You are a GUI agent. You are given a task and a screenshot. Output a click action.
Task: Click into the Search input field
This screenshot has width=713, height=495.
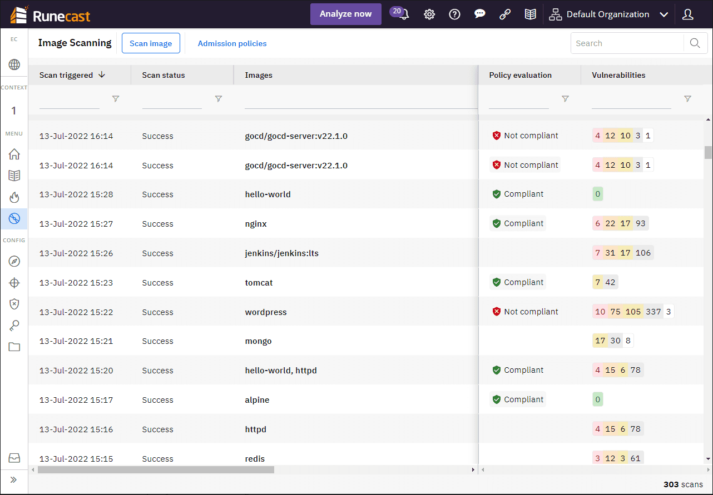627,43
